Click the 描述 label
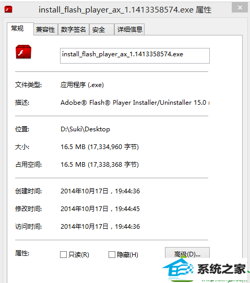Screen dimensions: 250x283 coord(22,103)
